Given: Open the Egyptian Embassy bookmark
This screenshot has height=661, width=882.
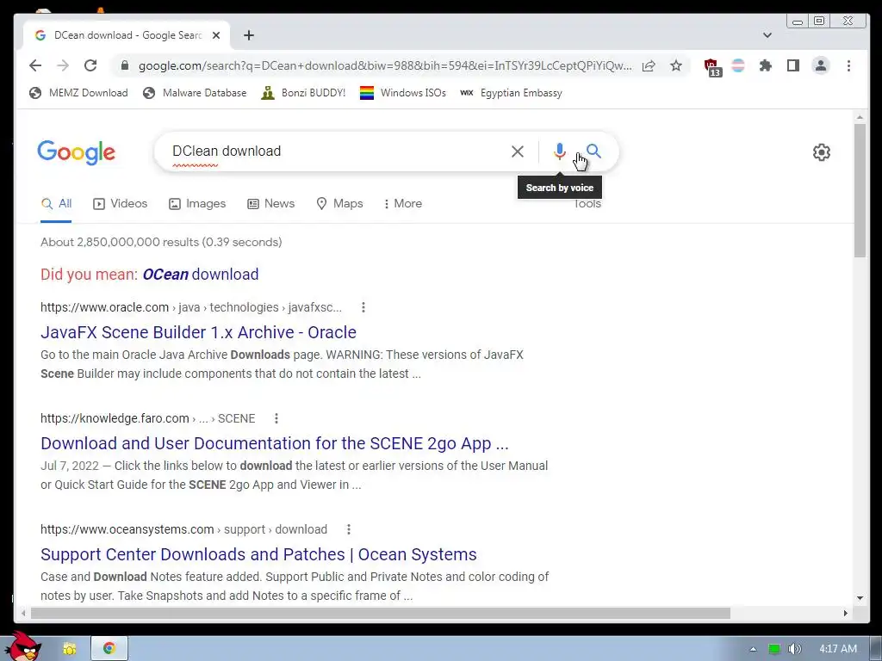Looking at the screenshot, I should [511, 93].
